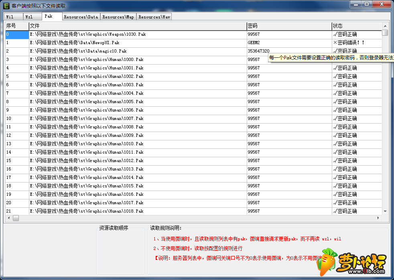
Task: Select the highlighted 序号 cell of row 0
Action: [x=17, y=34]
